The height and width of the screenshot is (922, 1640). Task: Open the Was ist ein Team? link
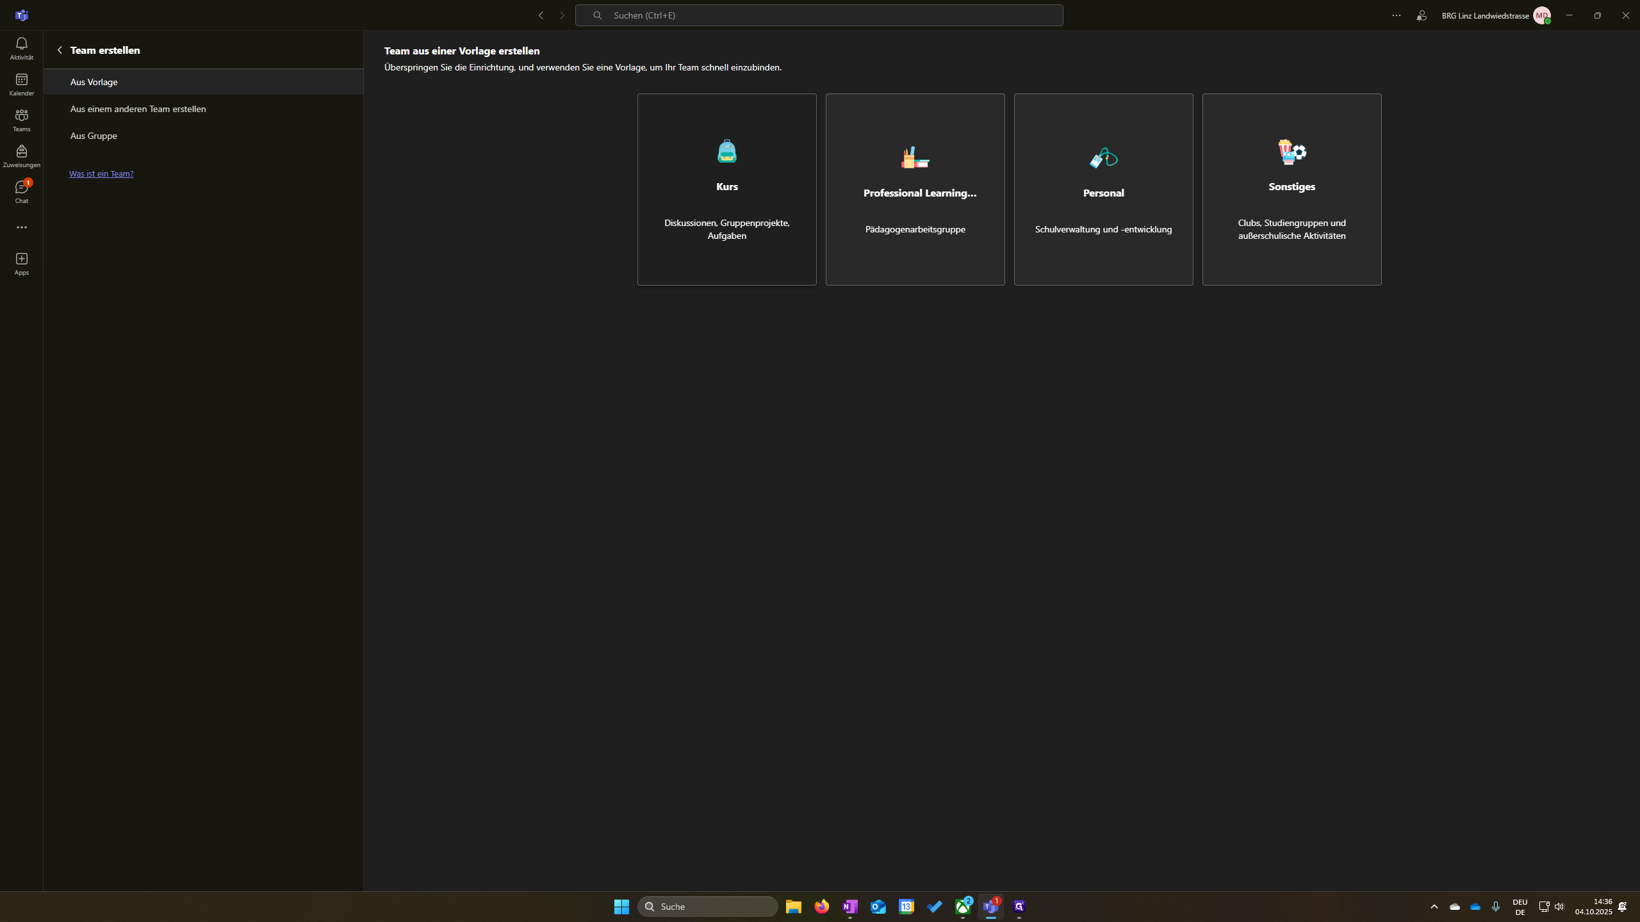coord(101,174)
